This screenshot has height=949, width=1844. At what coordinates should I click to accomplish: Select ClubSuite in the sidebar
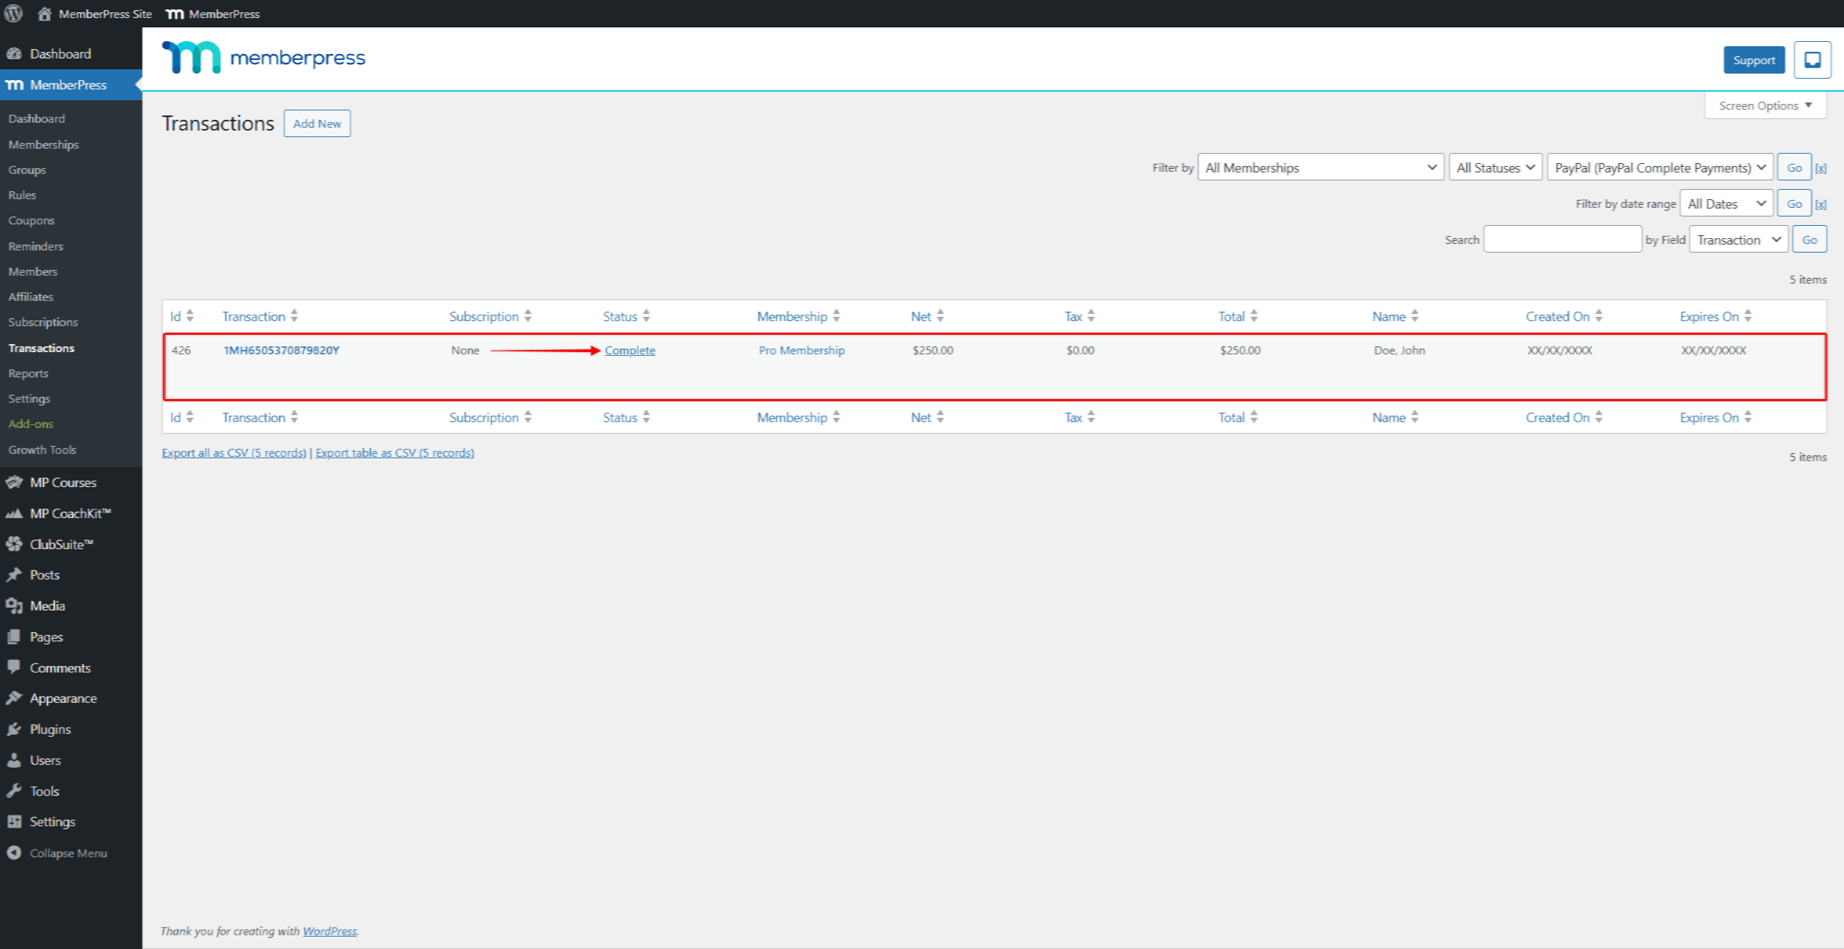click(x=61, y=543)
